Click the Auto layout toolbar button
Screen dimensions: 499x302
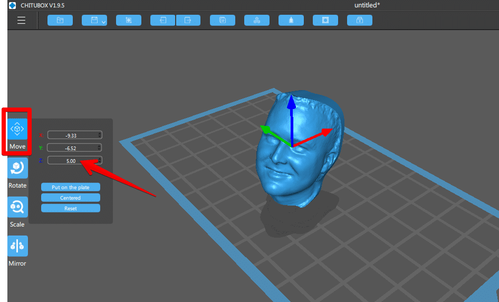257,21
